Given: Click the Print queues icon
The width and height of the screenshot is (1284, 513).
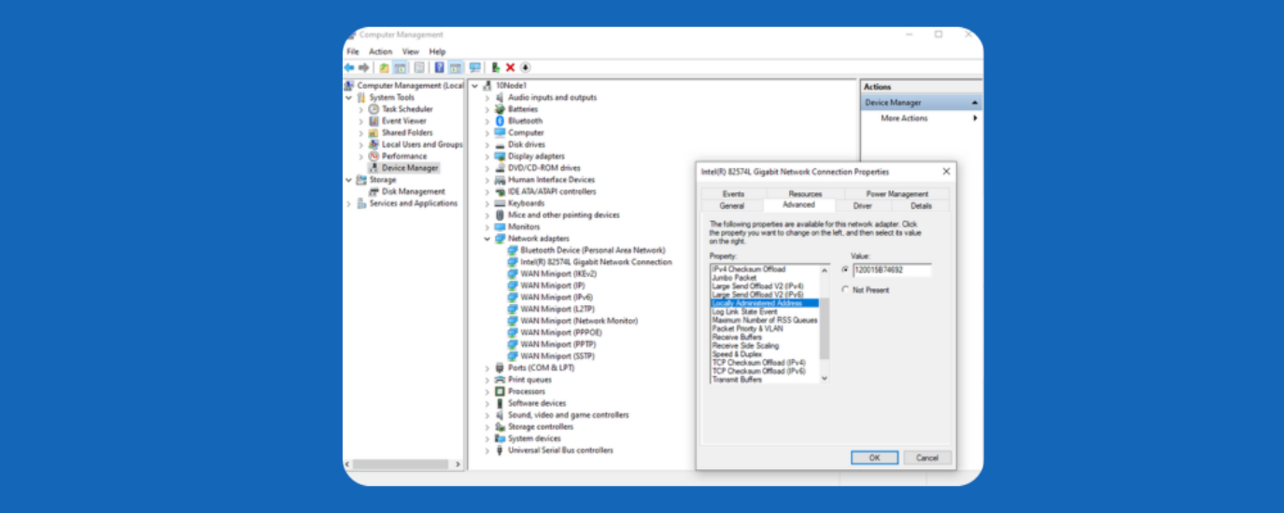Looking at the screenshot, I should (500, 380).
